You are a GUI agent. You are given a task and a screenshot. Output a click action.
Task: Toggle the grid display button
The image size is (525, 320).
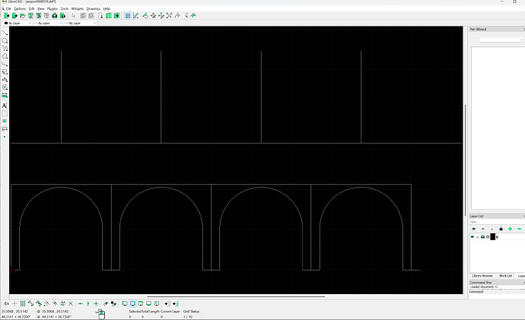[128, 16]
